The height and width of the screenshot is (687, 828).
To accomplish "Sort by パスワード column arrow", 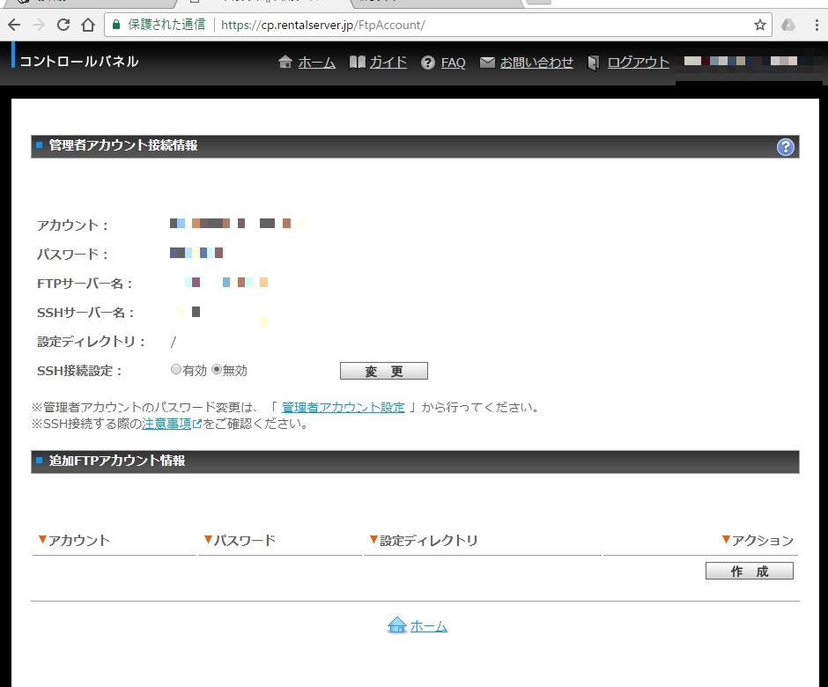I will click(208, 539).
